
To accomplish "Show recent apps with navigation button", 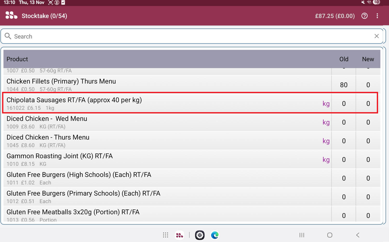I will point(301,235).
